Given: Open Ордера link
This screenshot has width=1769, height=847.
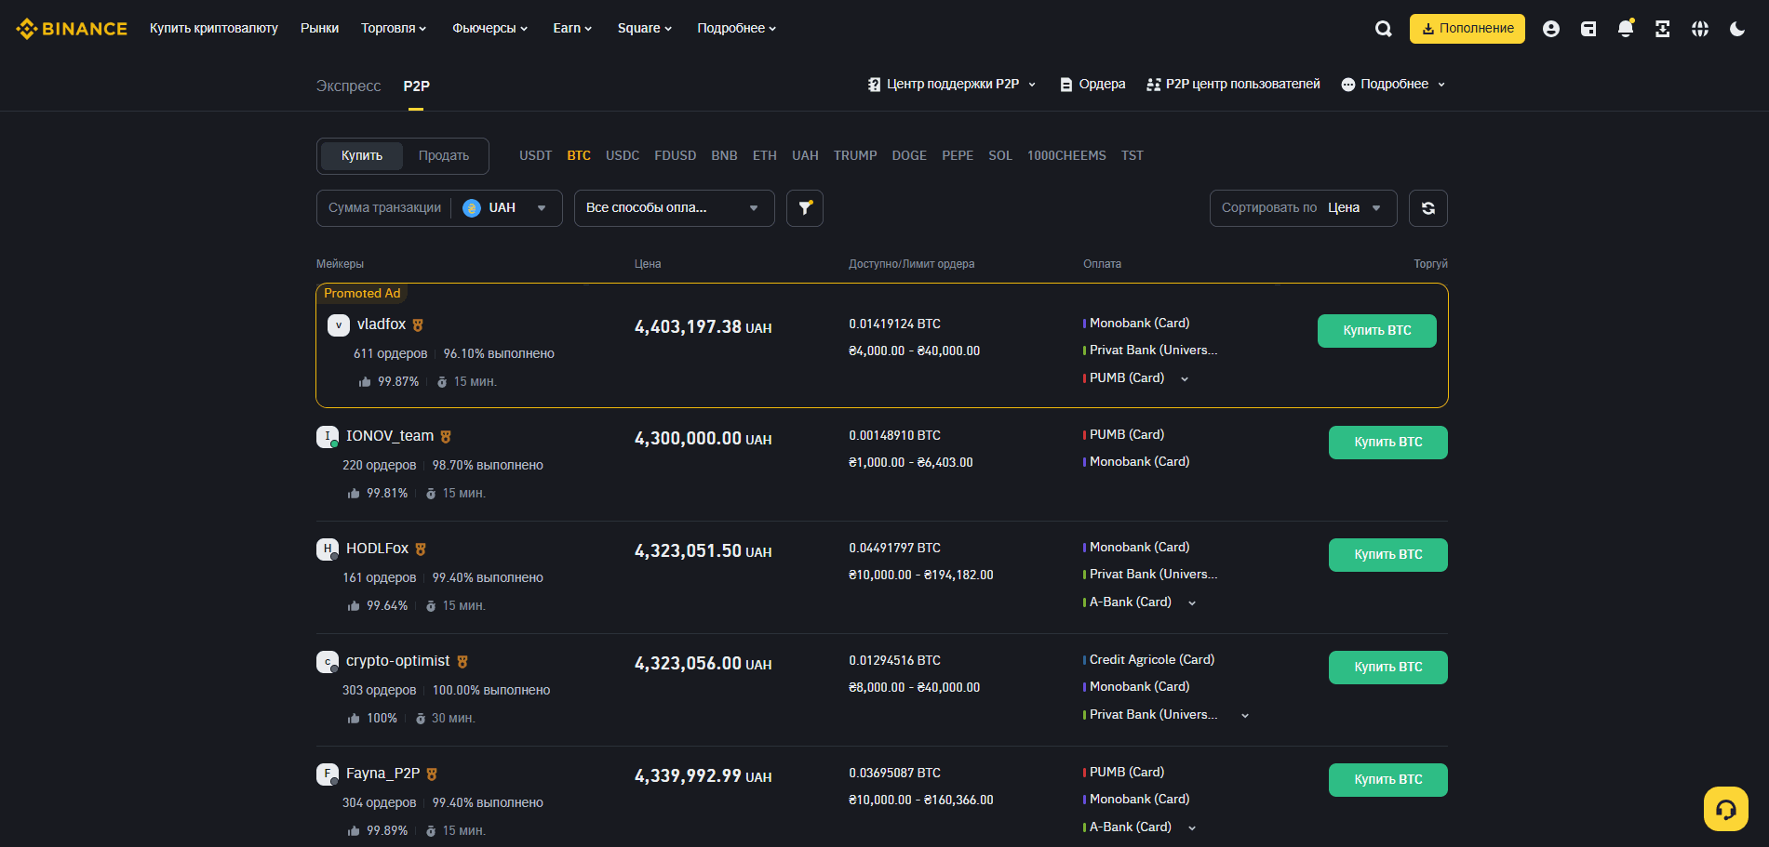Looking at the screenshot, I should 1092,85.
